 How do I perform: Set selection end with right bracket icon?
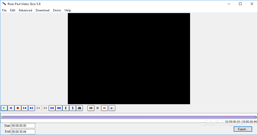(72, 108)
